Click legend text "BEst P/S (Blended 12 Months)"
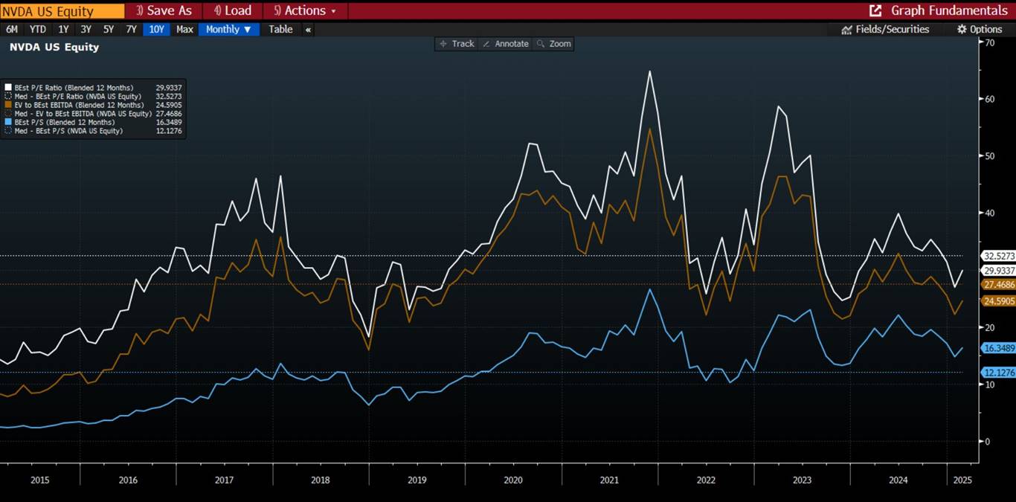This screenshot has width=1016, height=502. [65, 122]
